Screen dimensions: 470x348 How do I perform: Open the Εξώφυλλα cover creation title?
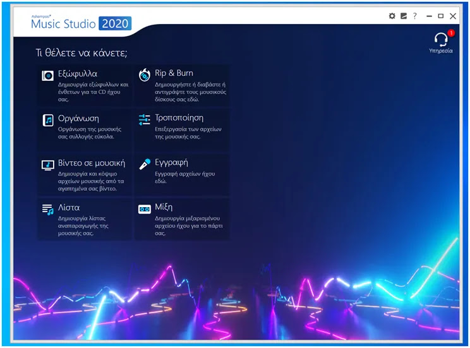pos(78,74)
